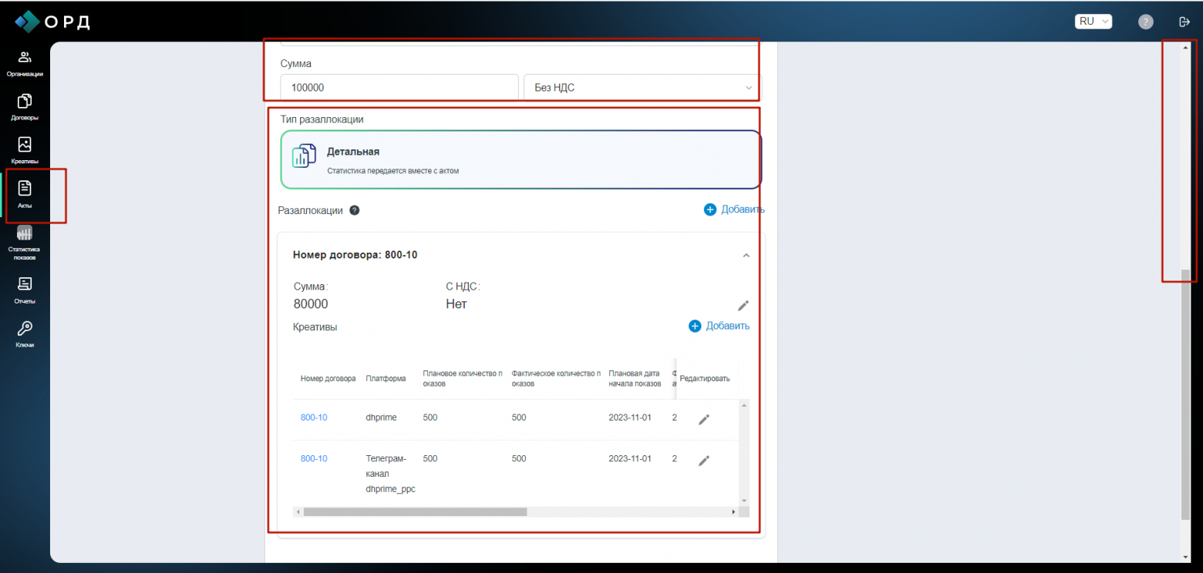Click the help question mark icon in header
1203x573 pixels.
pos(1146,22)
